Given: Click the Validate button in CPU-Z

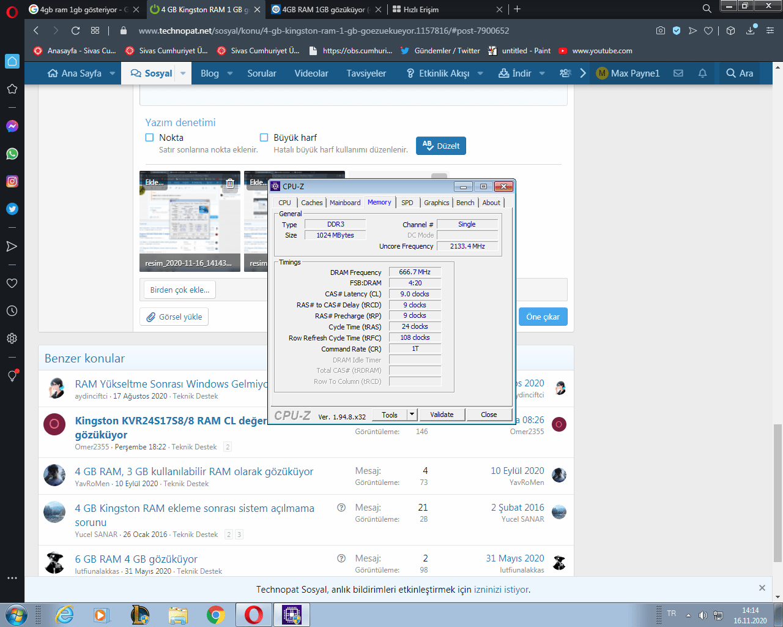Looking at the screenshot, I should pyautogui.click(x=442, y=414).
